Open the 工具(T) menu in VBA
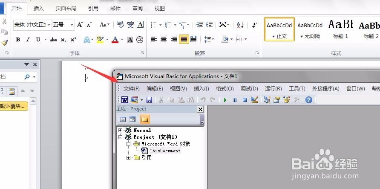This screenshot has width=380, height=189. click(x=297, y=89)
